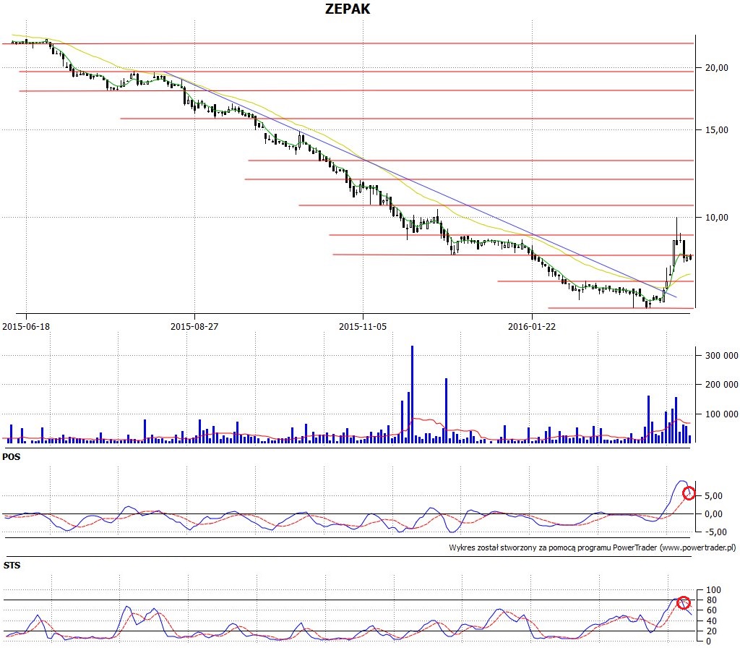Click the 100 000 volume axis label
The image size is (740, 648).
click(x=721, y=414)
